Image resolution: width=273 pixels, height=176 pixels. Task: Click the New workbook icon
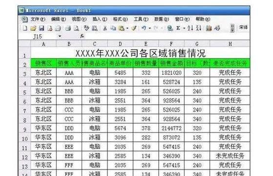(25, 28)
